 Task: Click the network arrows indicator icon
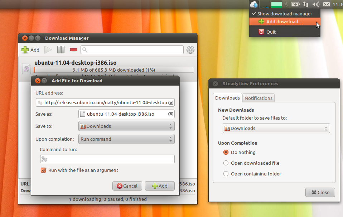[x=306, y=4]
